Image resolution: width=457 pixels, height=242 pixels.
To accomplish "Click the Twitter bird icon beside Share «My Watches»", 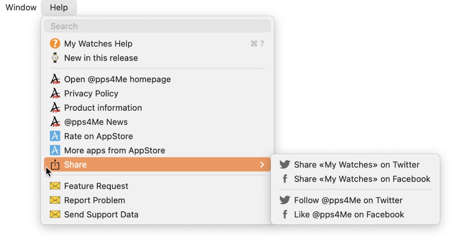I will coord(285,164).
